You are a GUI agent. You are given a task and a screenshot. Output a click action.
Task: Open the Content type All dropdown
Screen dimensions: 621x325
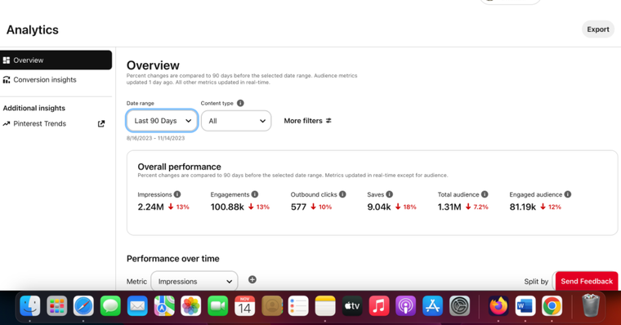[x=236, y=121]
